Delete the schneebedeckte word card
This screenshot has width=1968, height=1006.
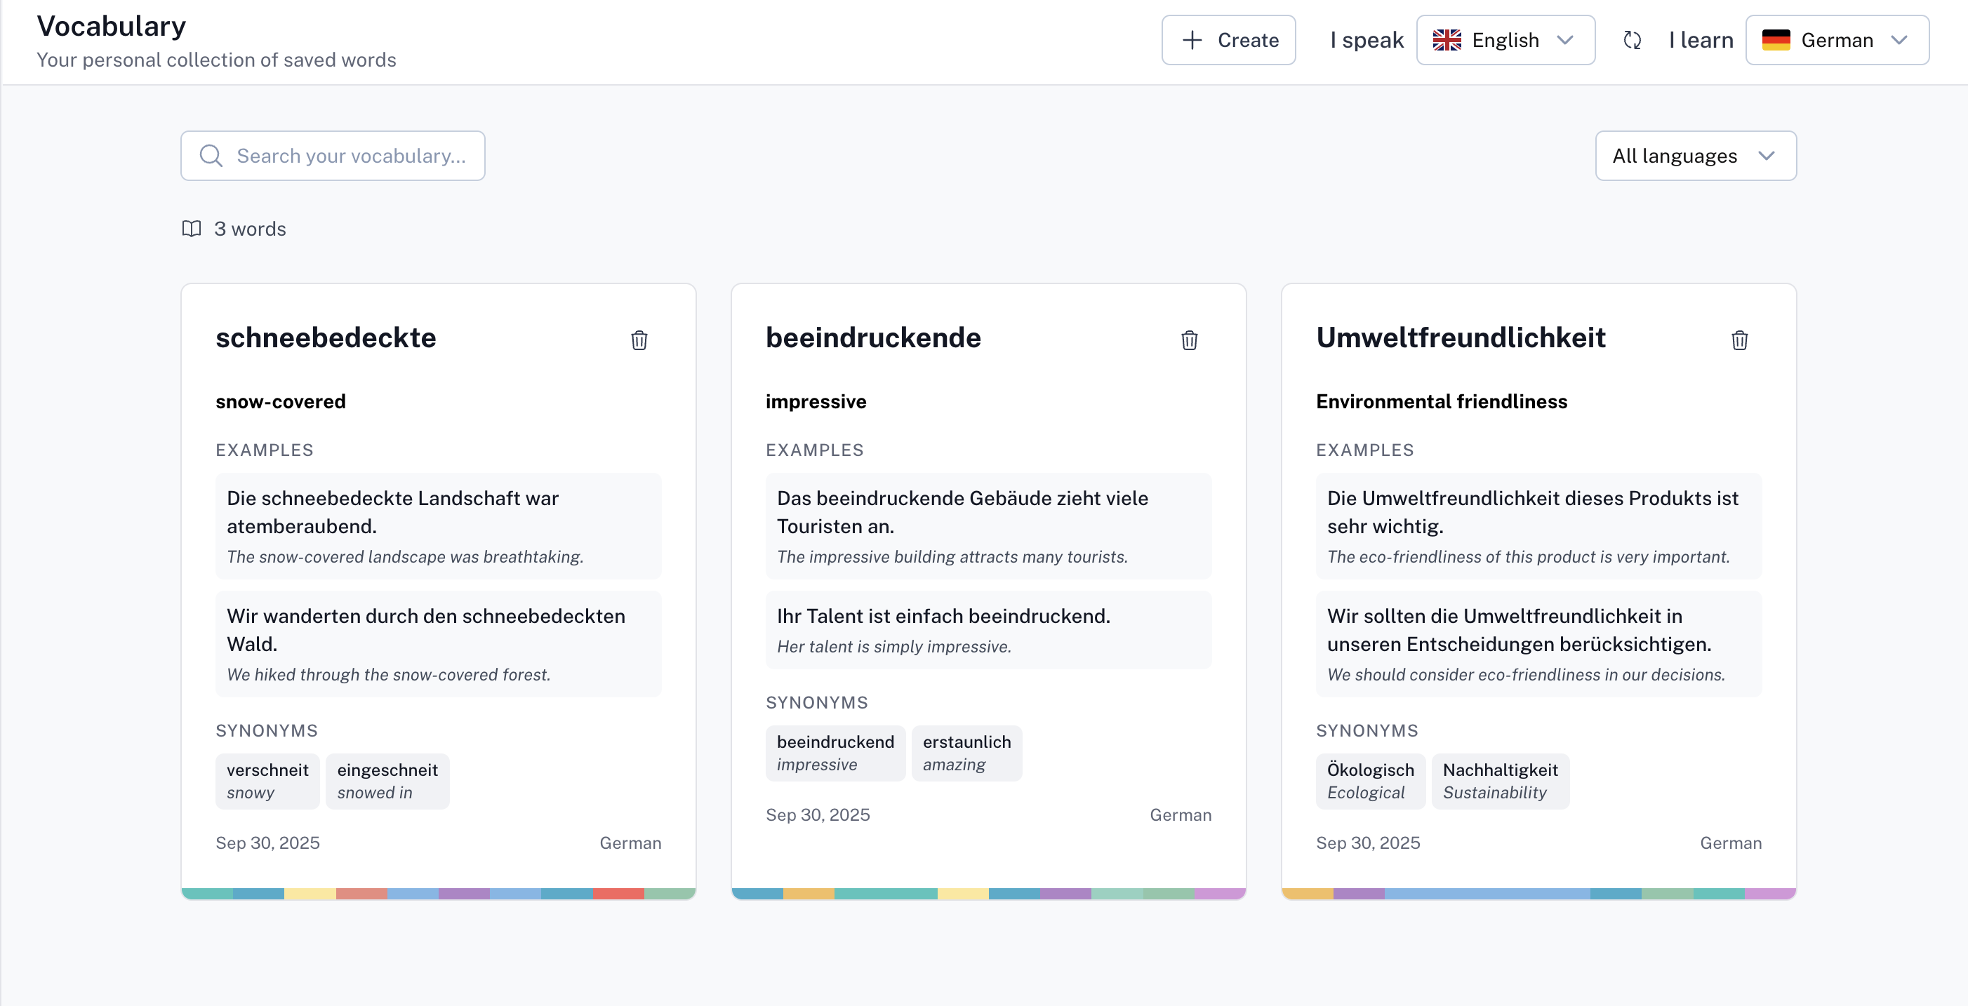[x=639, y=340]
